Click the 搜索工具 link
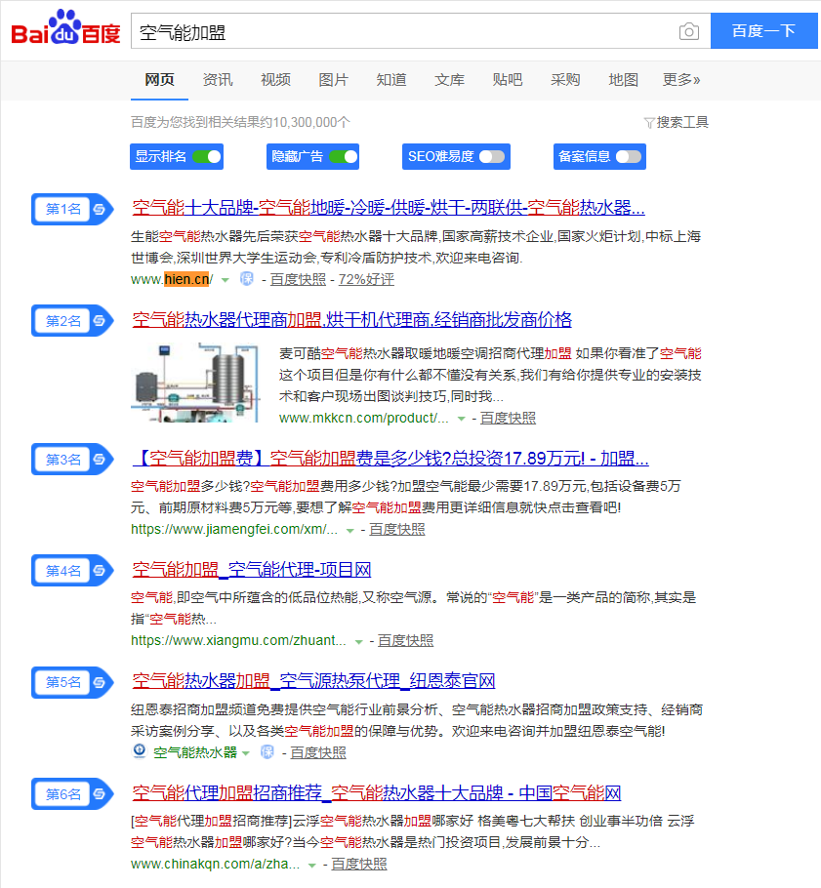The height and width of the screenshot is (888, 821). click(x=682, y=122)
